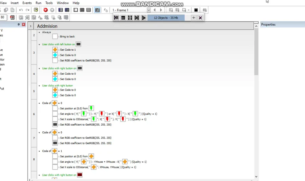
Task: Click 'Code of' condition equal to 1
Action: coord(52,151)
